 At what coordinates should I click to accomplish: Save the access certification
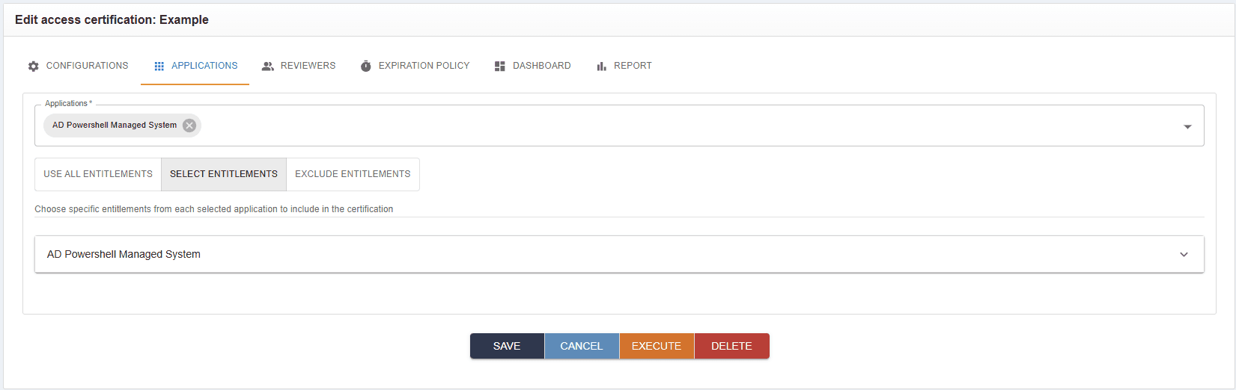(507, 346)
